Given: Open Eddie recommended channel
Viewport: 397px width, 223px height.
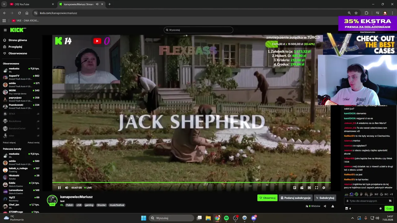Looking at the screenshot, I should click(x=21, y=184).
